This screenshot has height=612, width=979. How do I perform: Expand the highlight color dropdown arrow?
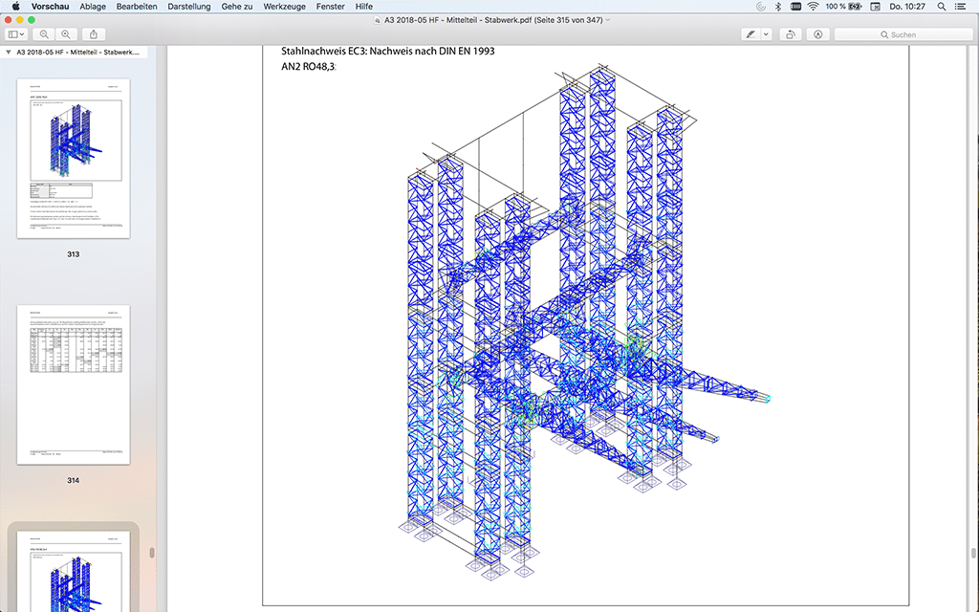[x=766, y=34]
